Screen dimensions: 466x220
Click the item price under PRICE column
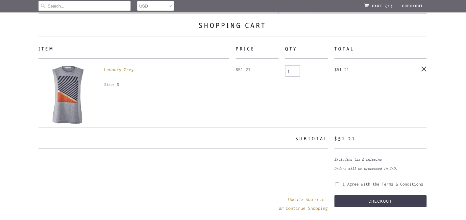pos(243,70)
